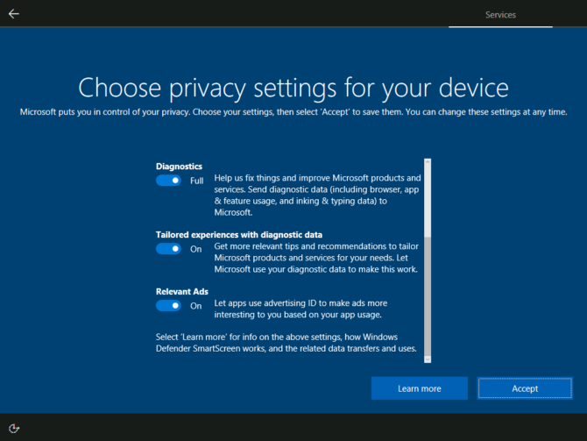Click the settings list scrollbar thumb
The height and width of the screenshot is (441, 587).
(x=428, y=296)
